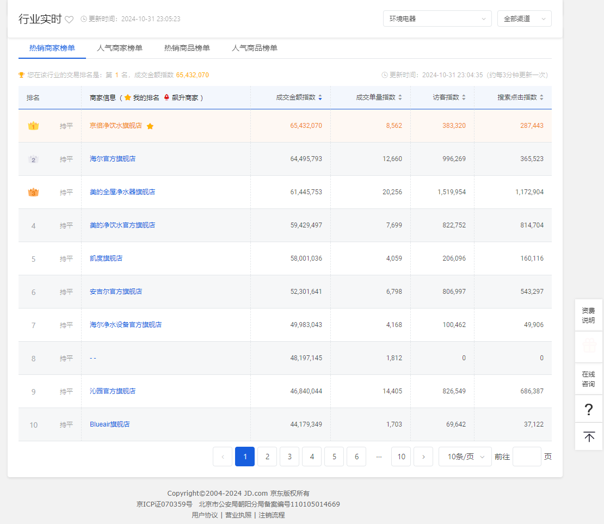Image resolution: width=604 pixels, height=524 pixels.
Task: Open the 全部渠道 channel dropdown
Action: (524, 19)
